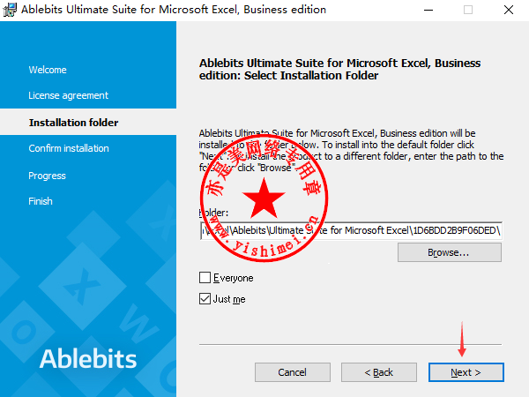Select the Progress step in sidebar

pyautogui.click(x=48, y=176)
